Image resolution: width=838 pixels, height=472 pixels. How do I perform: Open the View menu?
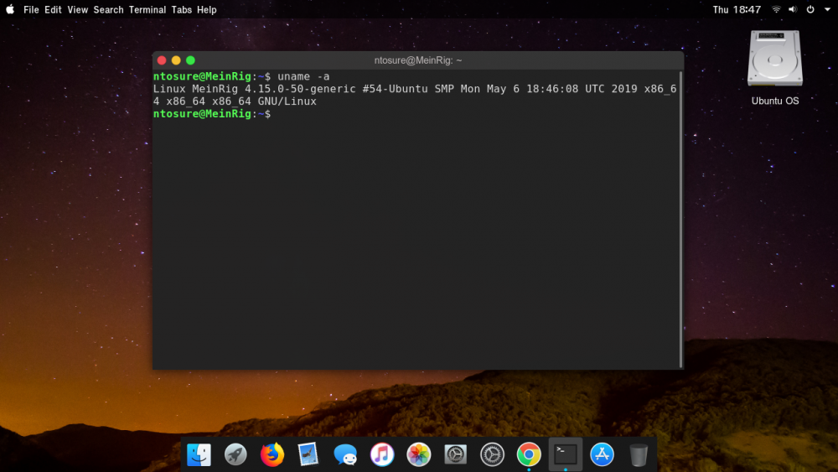[x=77, y=9]
